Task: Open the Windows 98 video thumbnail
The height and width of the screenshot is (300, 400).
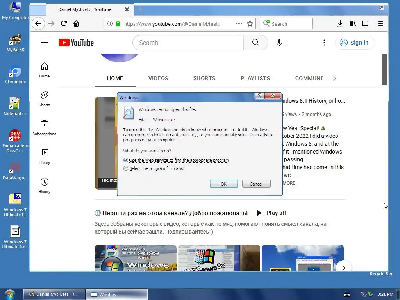Action: [219, 258]
